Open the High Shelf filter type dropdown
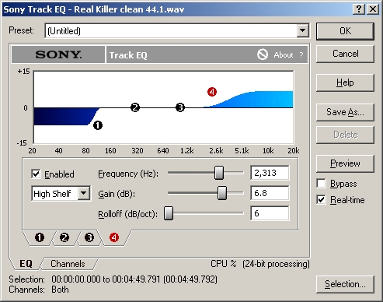 (84, 193)
